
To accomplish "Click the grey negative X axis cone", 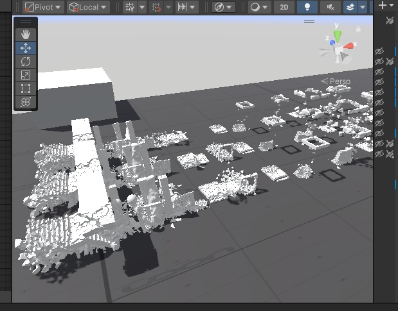I will point(324,53).
